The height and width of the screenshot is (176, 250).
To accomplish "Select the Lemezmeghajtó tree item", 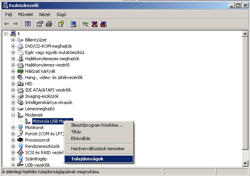I will click(x=40, y=109).
